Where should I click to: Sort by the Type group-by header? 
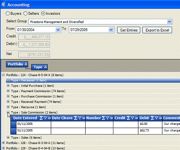pos(40,67)
